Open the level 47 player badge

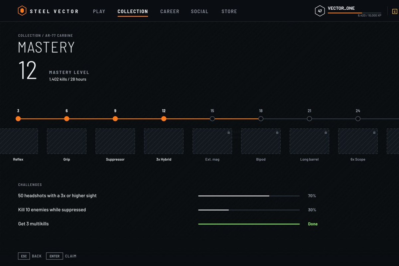(320, 11)
